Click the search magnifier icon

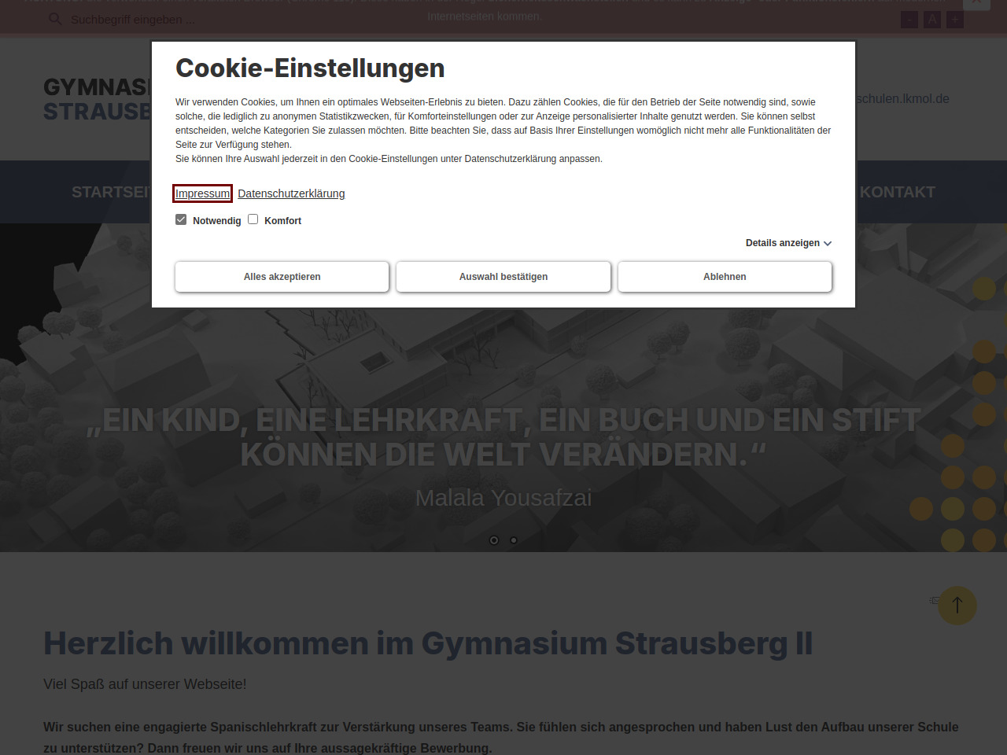coord(55,19)
